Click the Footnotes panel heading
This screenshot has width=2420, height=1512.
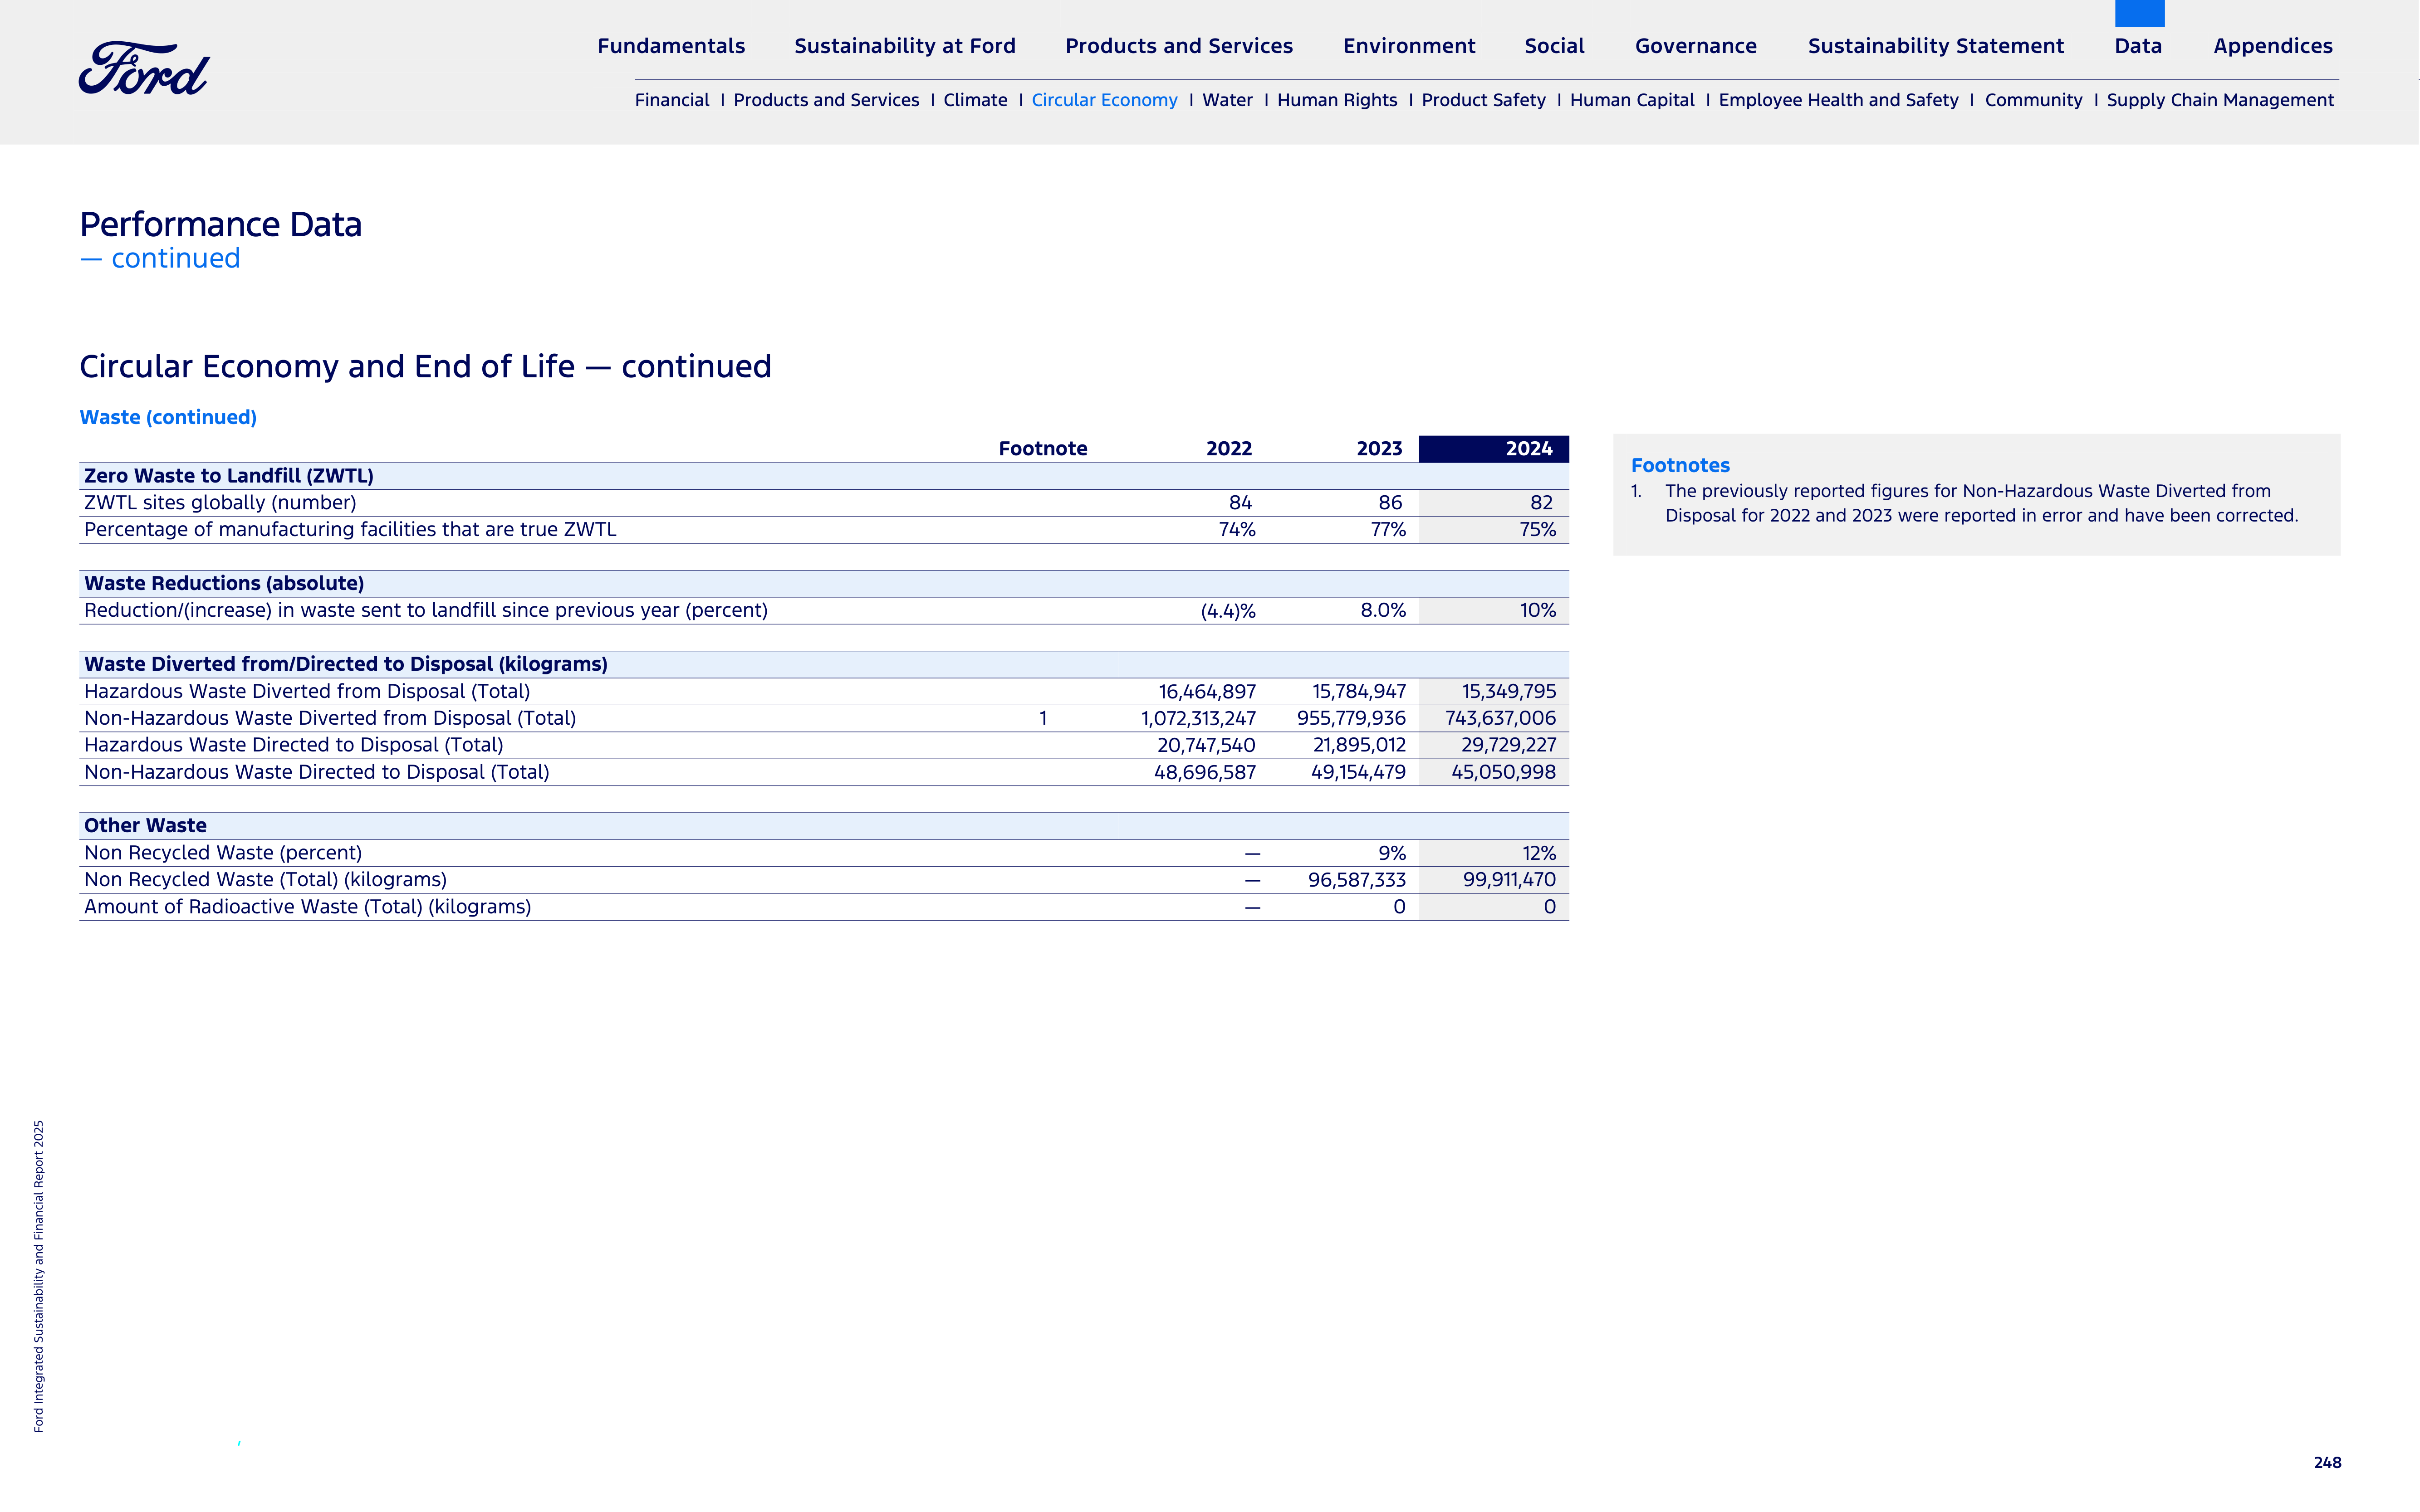(1680, 465)
